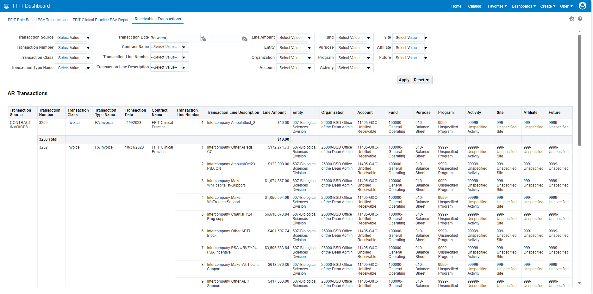This screenshot has height=294, width=593.
Task: Expand the Transaction Type Name dropdown
Action: click(x=88, y=68)
